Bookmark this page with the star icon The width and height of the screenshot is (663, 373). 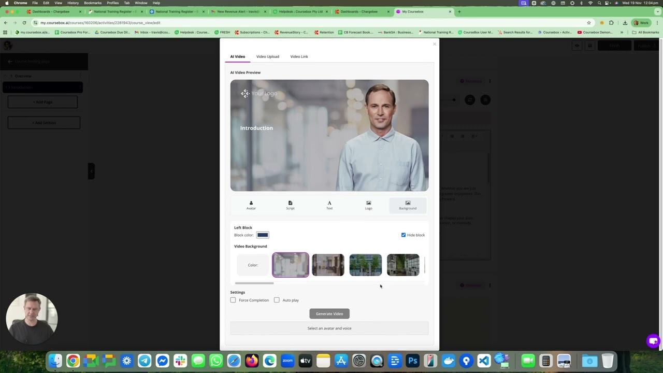589,23
